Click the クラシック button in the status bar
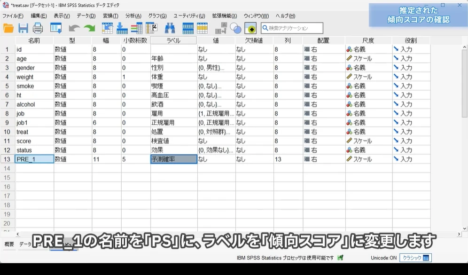Screen dimensions: 468x275 (416, 258)
